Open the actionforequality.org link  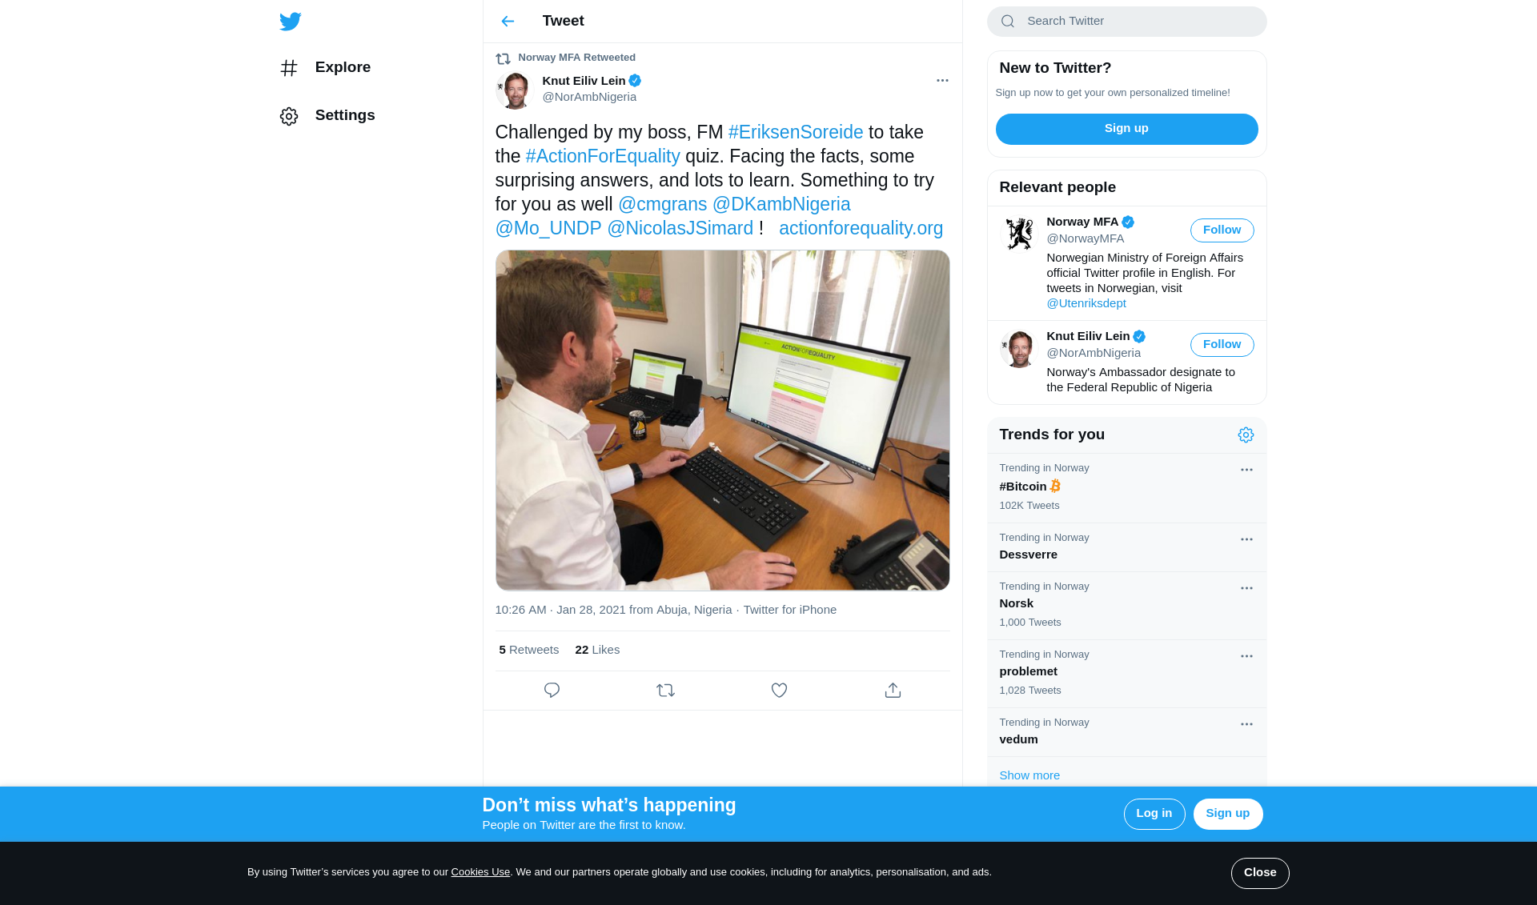[861, 228]
